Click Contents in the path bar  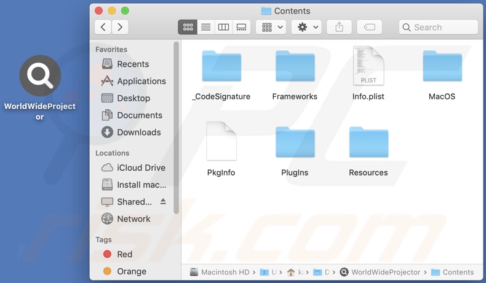pyautogui.click(x=452, y=272)
